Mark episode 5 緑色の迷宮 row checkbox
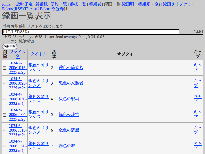 click(5, 115)
